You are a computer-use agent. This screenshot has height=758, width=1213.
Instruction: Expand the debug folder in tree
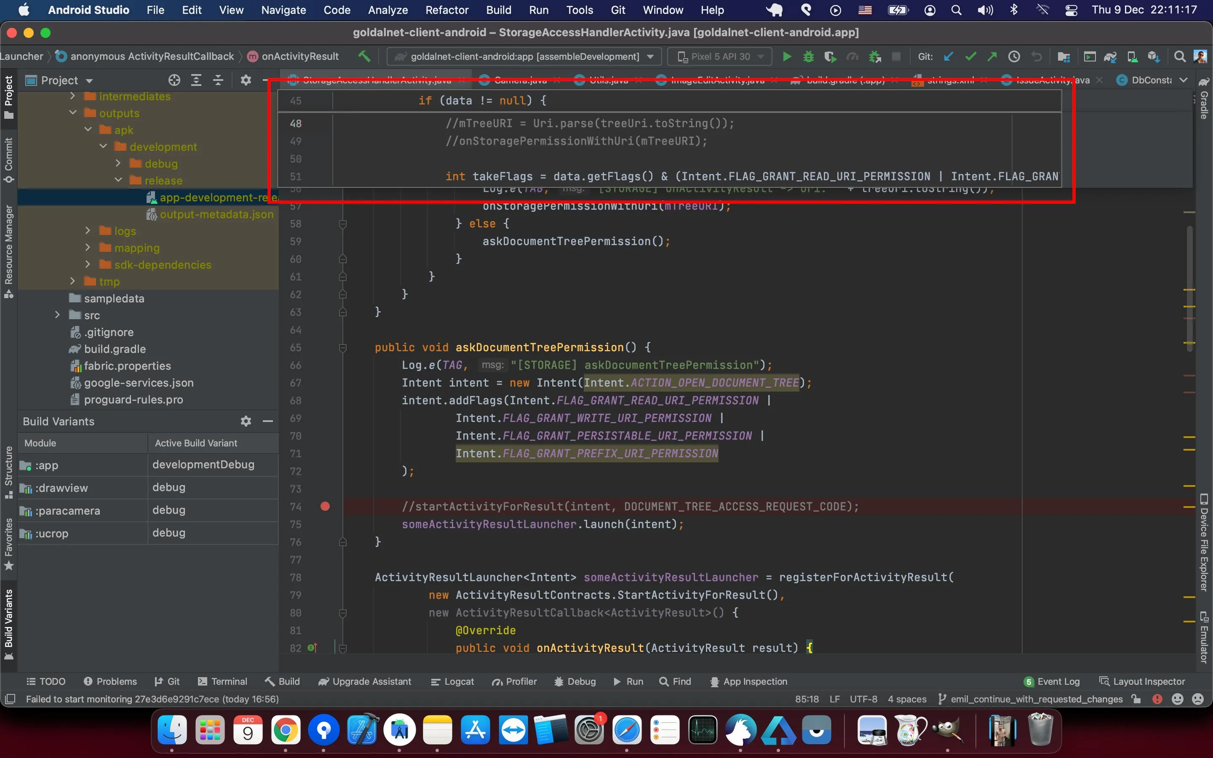118,163
